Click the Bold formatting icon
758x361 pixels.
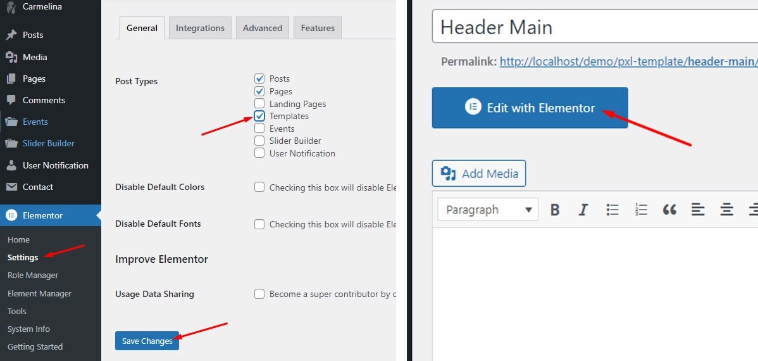555,210
